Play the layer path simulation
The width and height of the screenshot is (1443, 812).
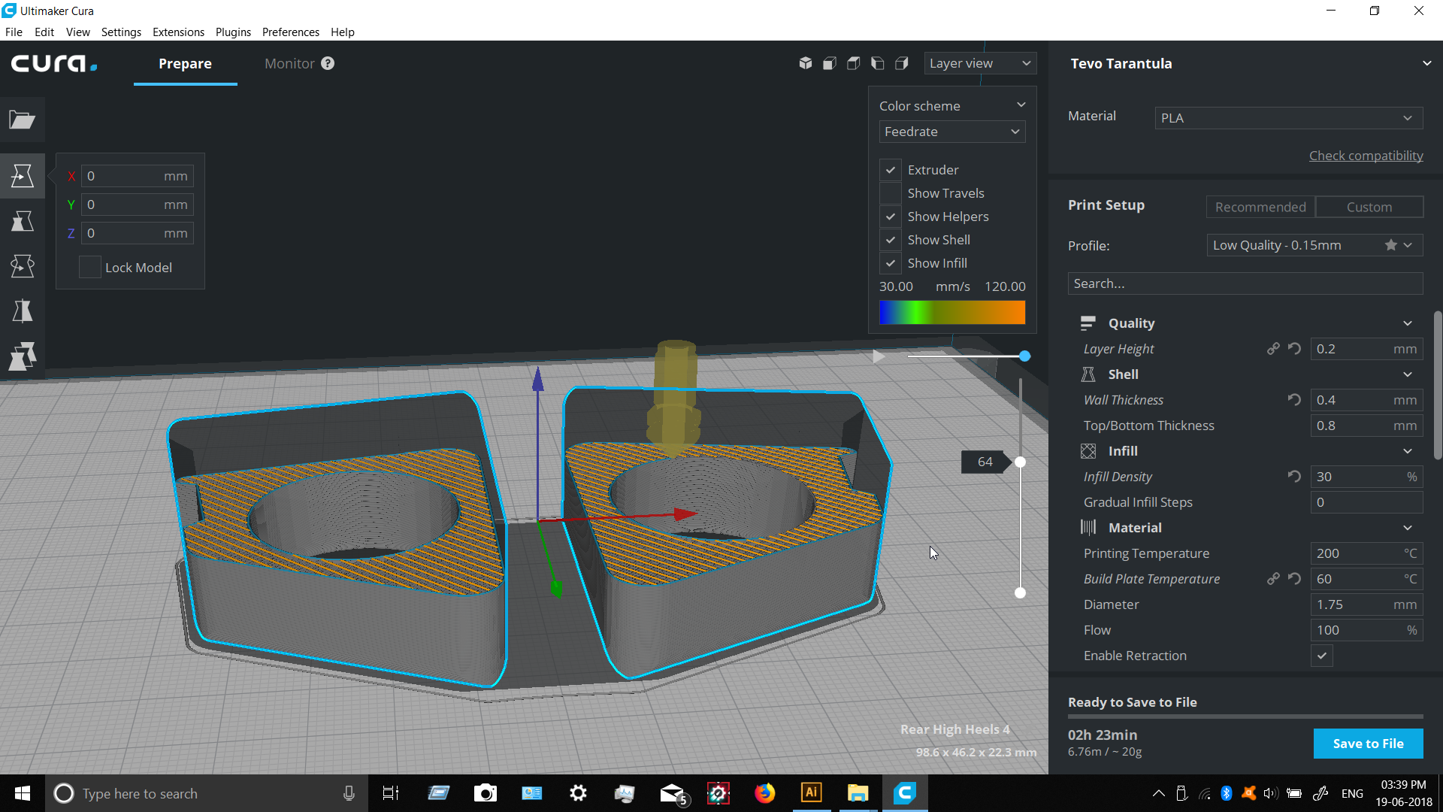point(879,356)
